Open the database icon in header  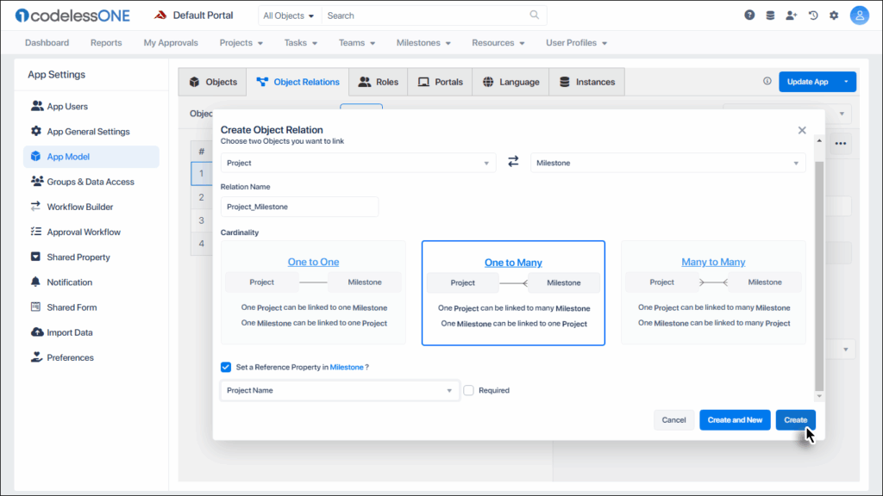point(770,15)
